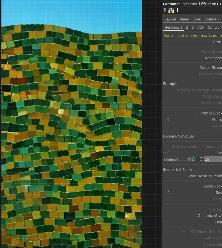Click the Container operator type label

171,4
